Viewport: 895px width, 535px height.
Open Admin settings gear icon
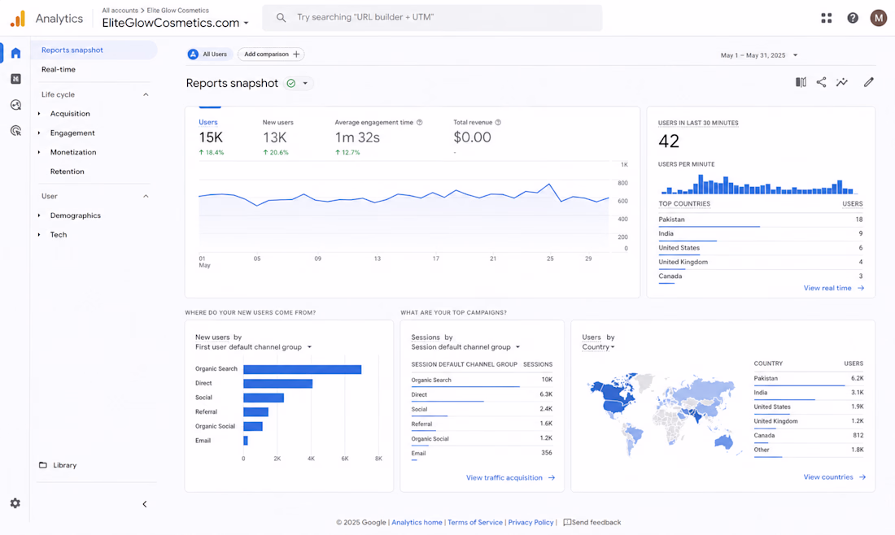[x=15, y=503]
